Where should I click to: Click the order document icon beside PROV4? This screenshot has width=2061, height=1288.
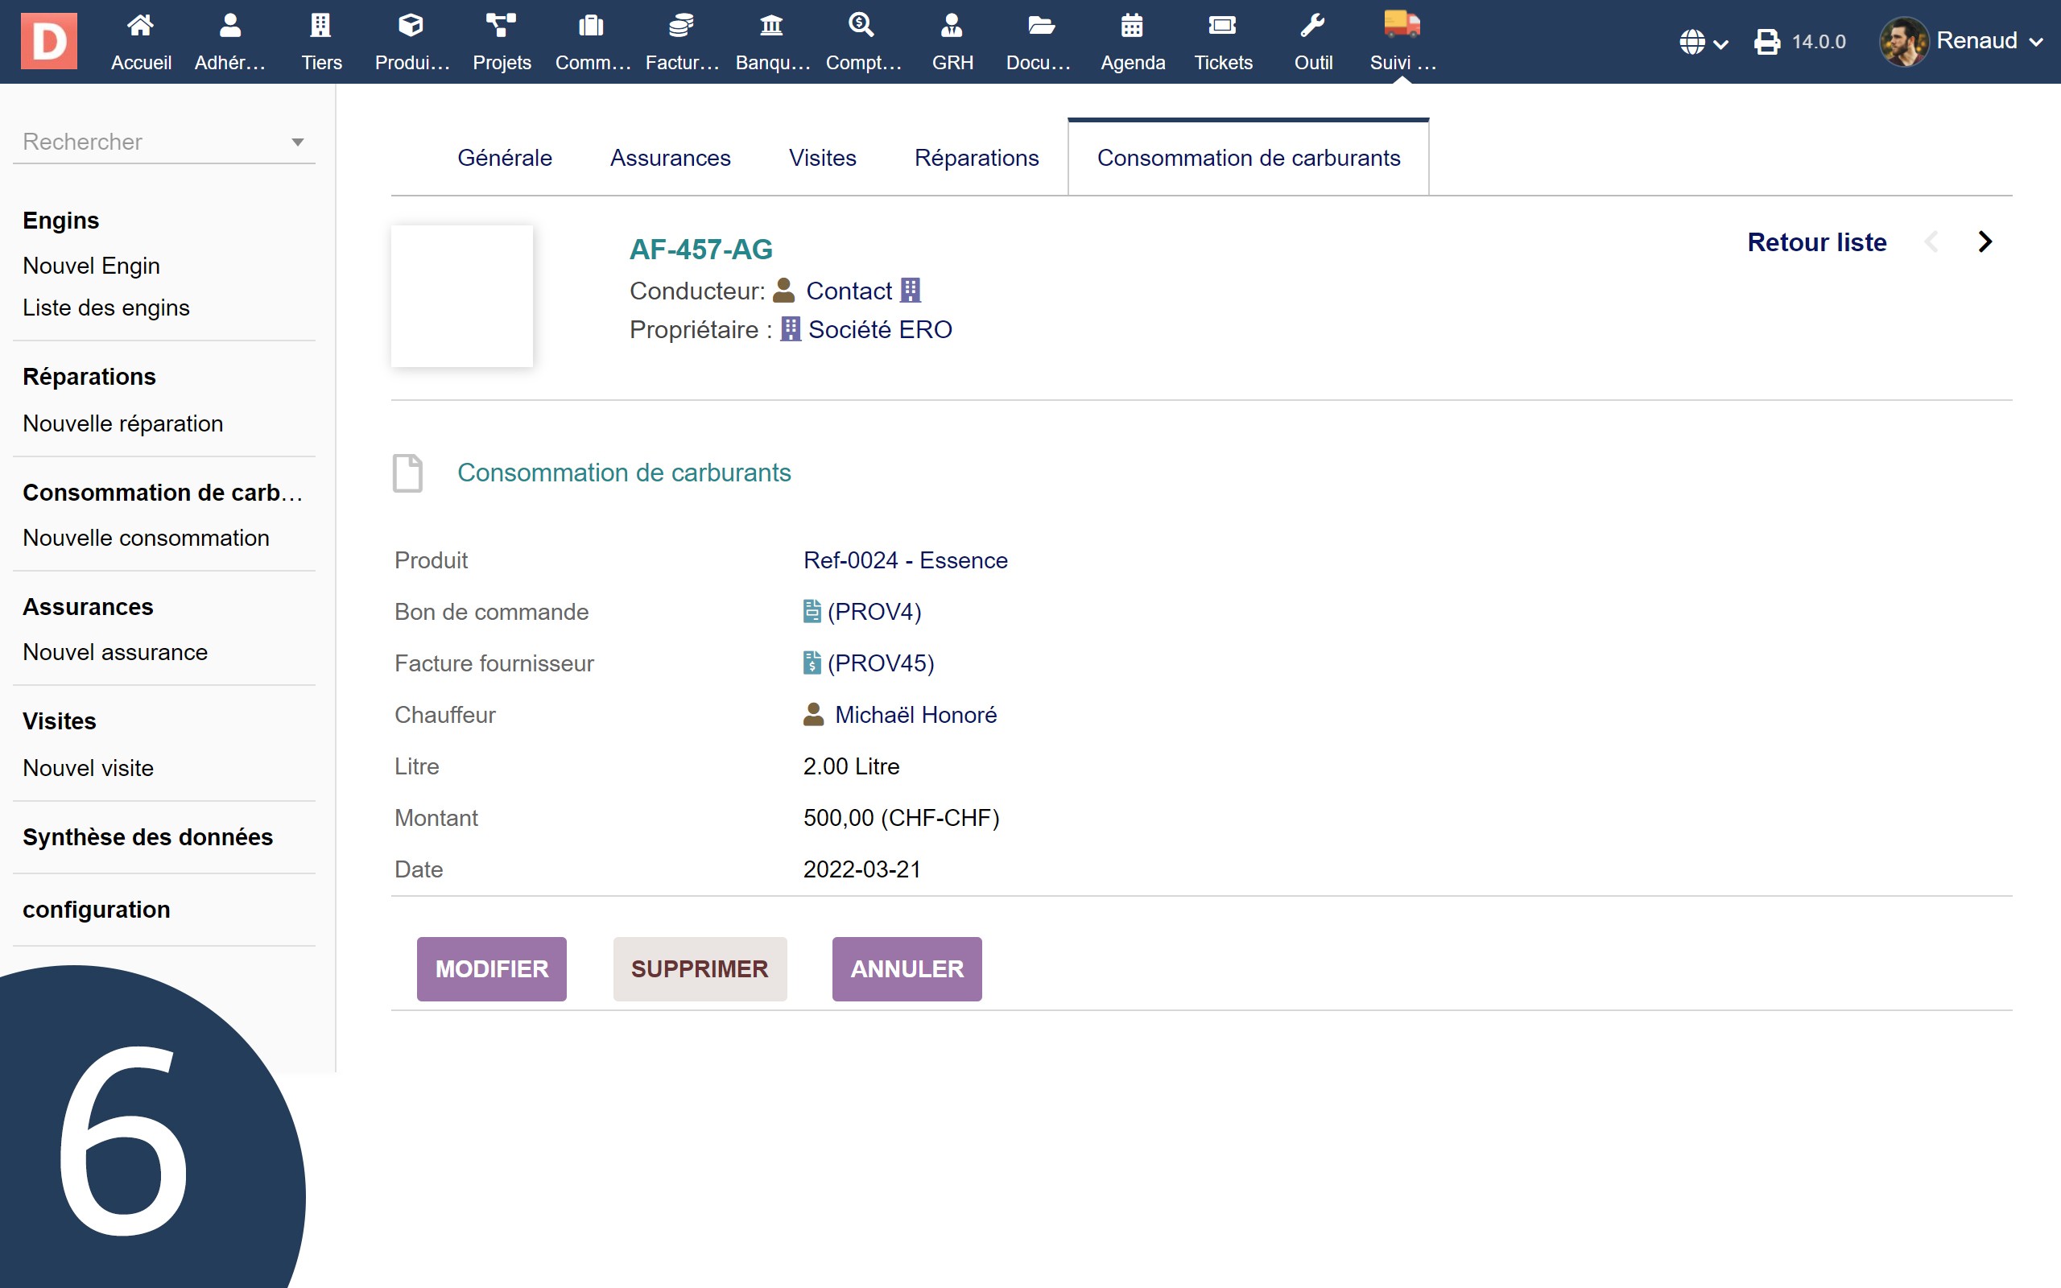tap(812, 612)
